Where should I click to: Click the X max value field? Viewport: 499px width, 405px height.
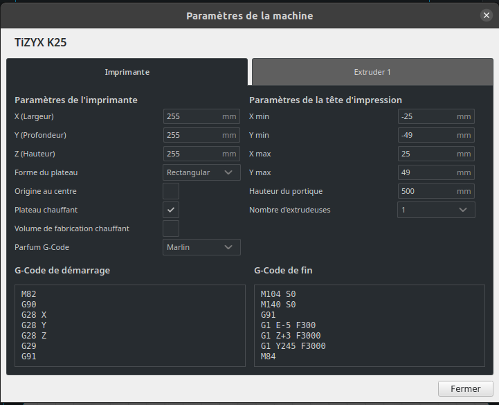click(436, 154)
